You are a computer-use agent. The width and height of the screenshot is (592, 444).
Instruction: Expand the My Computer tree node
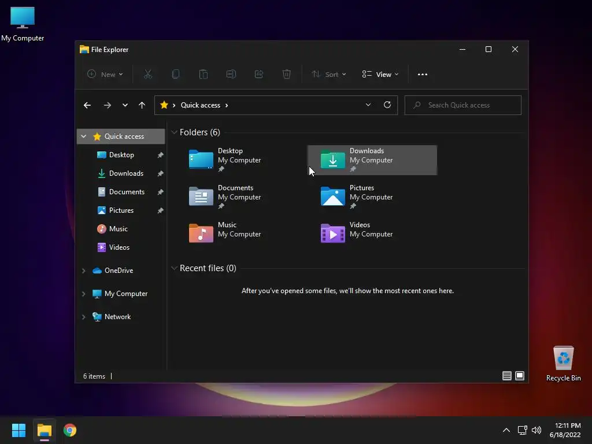pyautogui.click(x=84, y=294)
